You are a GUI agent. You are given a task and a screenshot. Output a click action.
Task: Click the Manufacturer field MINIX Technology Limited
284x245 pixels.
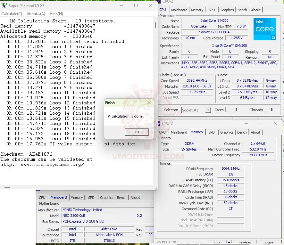tap(108, 210)
